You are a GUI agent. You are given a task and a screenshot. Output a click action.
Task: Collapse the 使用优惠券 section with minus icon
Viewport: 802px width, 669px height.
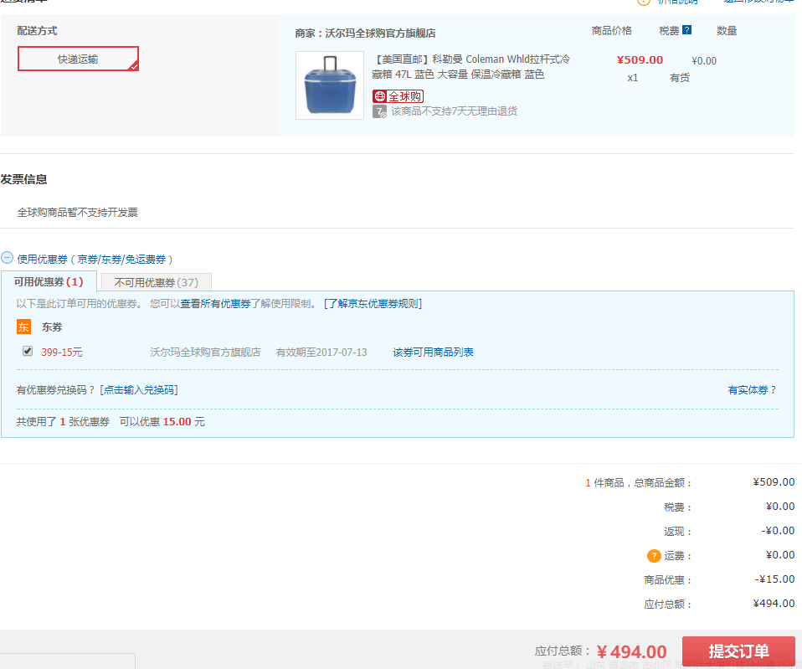(x=8, y=258)
